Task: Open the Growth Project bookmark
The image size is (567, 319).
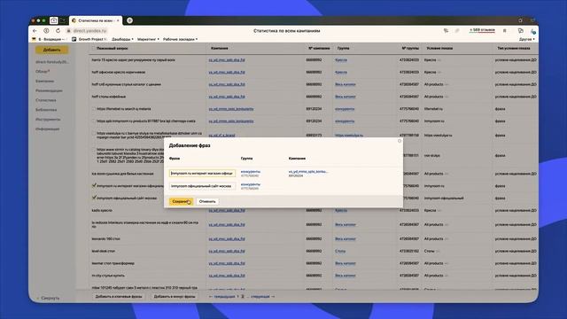Action: [x=89, y=39]
